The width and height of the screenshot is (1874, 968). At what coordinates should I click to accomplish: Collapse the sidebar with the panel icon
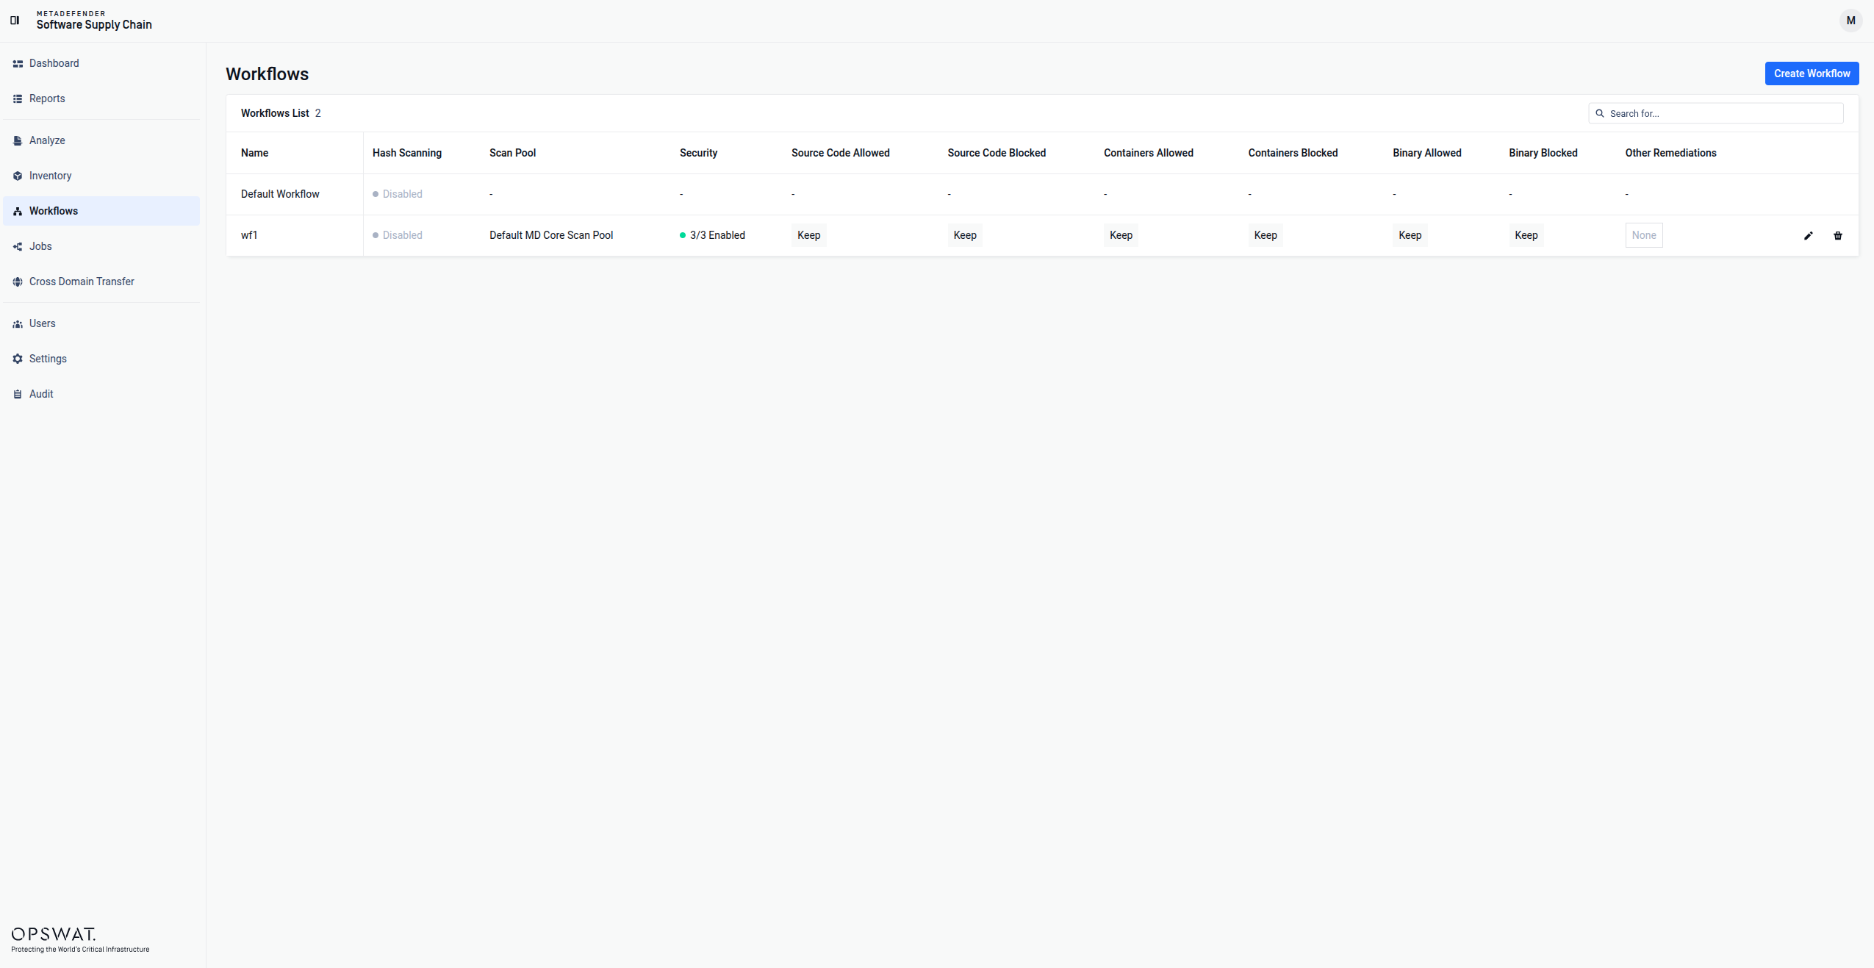(15, 21)
